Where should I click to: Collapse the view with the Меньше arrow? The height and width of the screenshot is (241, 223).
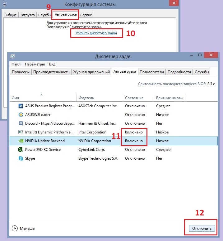tap(15, 229)
